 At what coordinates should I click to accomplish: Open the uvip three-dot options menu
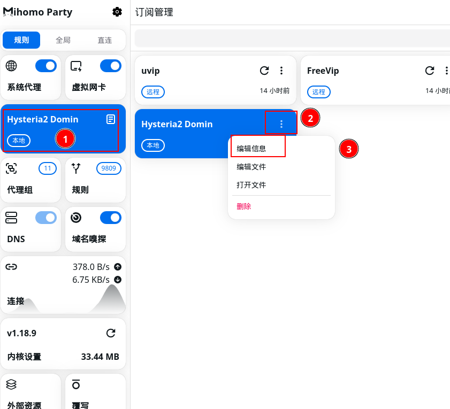281,71
